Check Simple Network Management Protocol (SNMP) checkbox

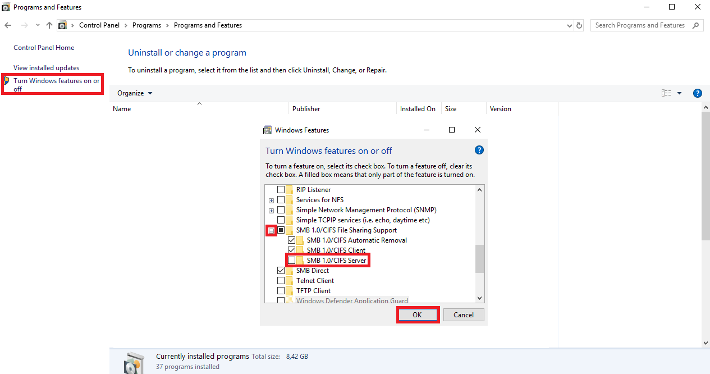pos(281,210)
